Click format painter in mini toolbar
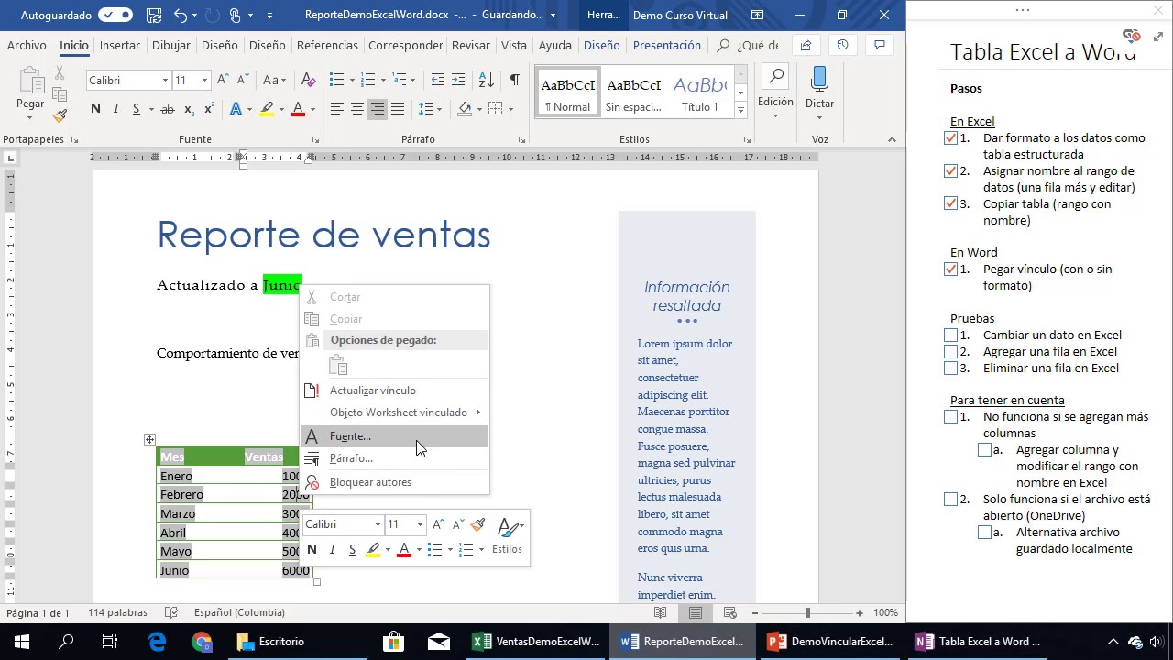The image size is (1173, 660). (477, 524)
